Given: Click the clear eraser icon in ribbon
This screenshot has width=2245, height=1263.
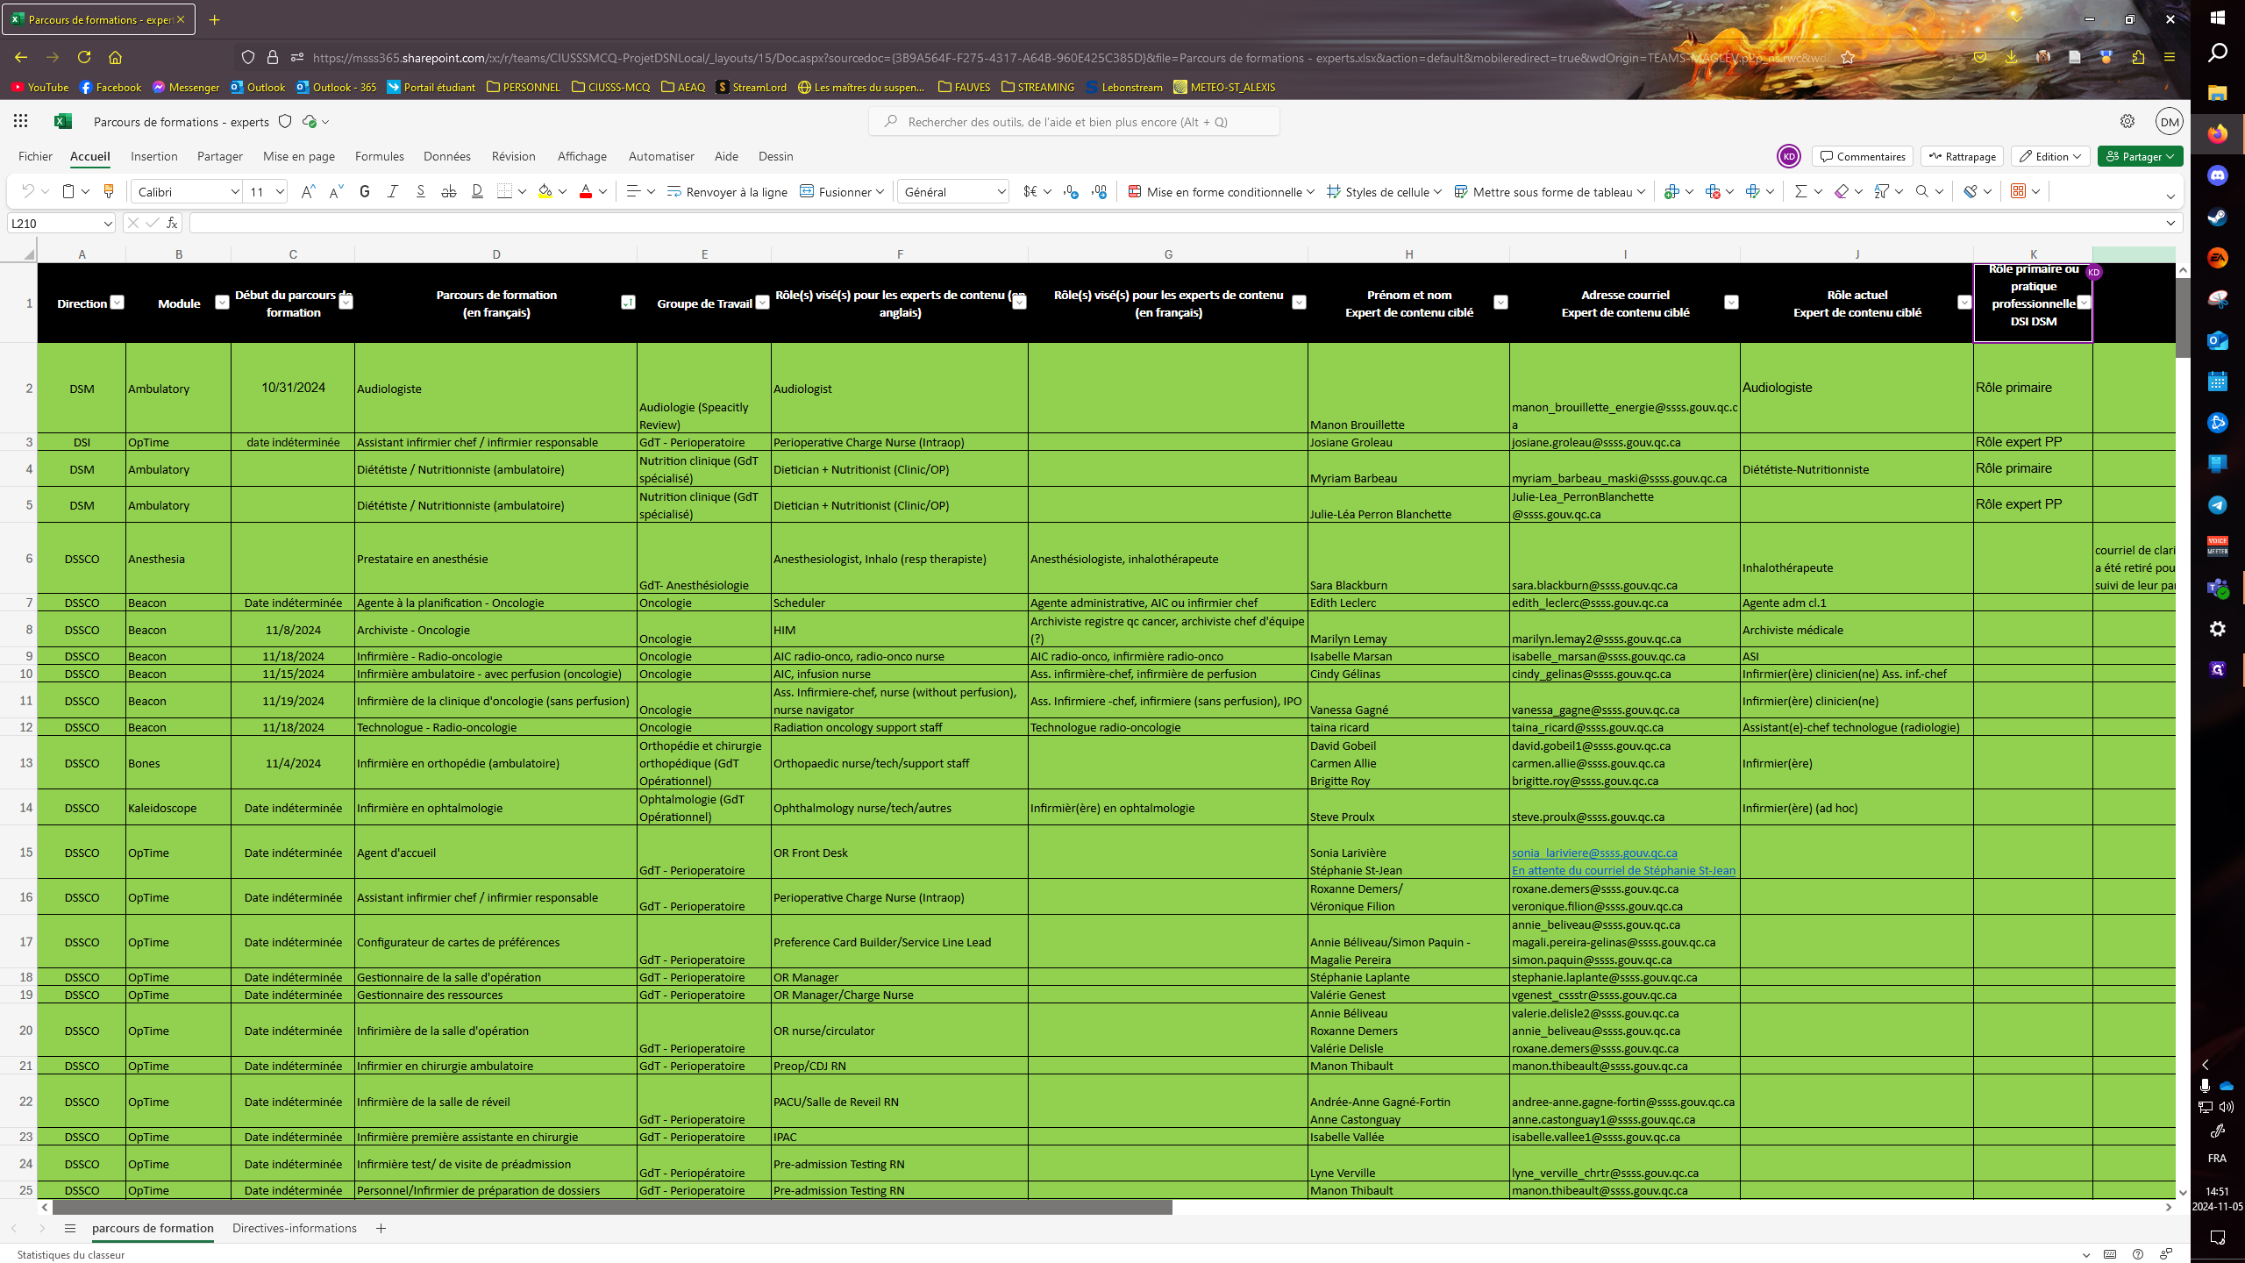Looking at the screenshot, I should pos(1841,191).
